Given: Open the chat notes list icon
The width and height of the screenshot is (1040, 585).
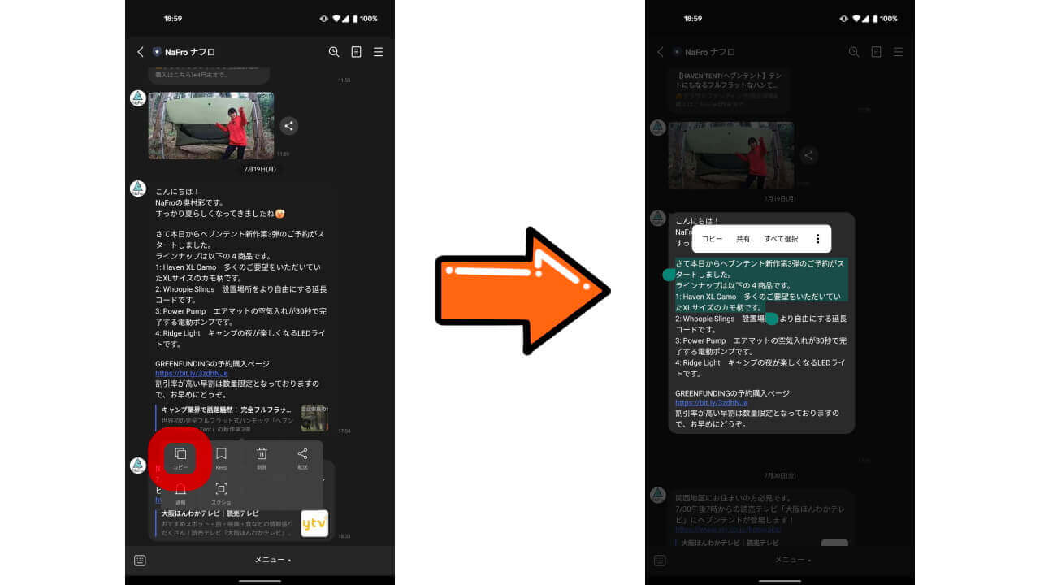Looking at the screenshot, I should click(356, 51).
